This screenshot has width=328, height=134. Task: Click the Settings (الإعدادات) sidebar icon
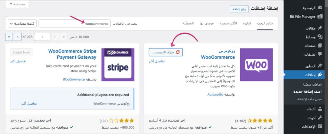(320, 126)
